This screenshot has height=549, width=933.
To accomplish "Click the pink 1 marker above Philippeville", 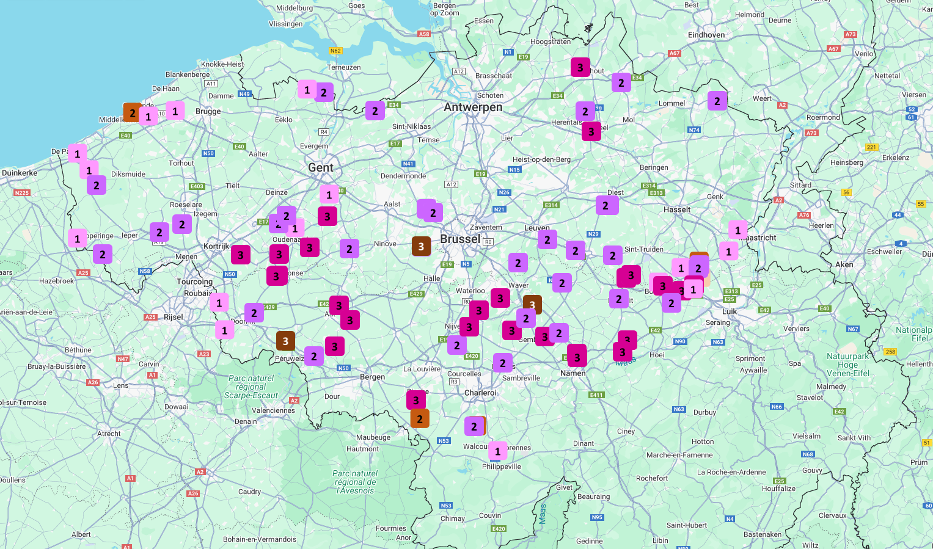I will pyautogui.click(x=497, y=451).
